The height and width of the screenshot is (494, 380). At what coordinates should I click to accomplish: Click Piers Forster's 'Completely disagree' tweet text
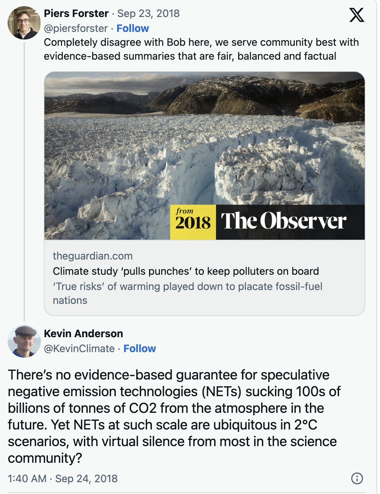pos(201,49)
